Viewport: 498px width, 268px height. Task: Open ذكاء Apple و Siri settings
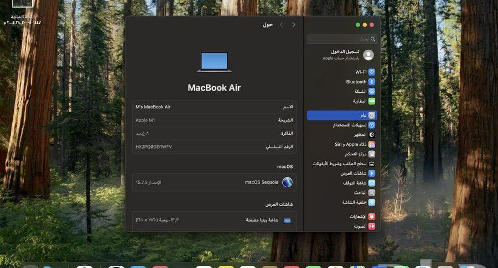pyautogui.click(x=342, y=144)
